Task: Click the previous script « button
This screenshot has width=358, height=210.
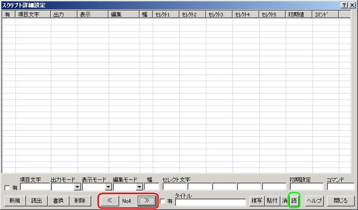Action: point(109,201)
